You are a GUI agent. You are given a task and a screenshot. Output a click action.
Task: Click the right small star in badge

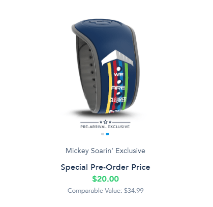tap(110, 122)
